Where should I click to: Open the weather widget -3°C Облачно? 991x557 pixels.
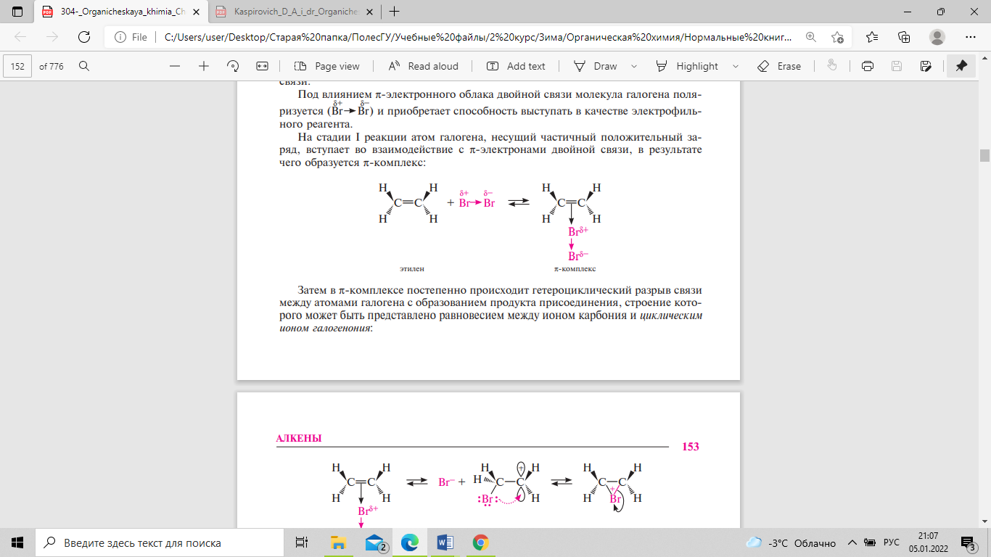pos(791,542)
